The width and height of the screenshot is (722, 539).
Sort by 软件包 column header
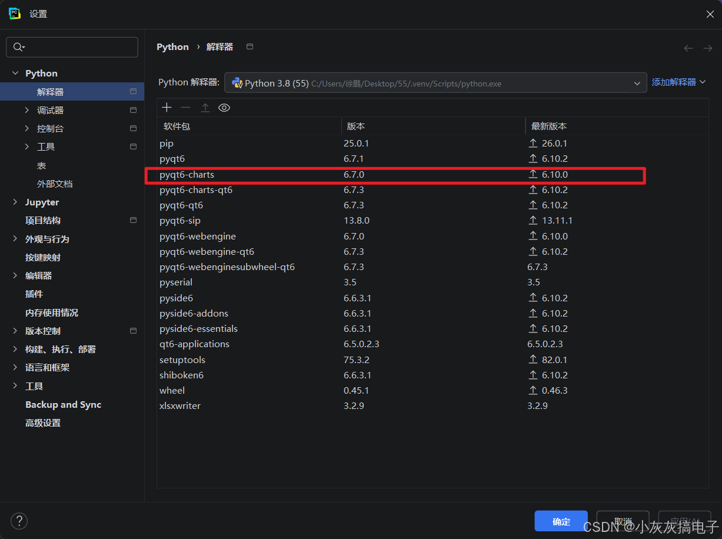(249, 126)
